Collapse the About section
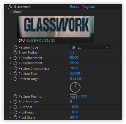Image resolution: width=126 pixels, height=124 pixels. click(11, 12)
